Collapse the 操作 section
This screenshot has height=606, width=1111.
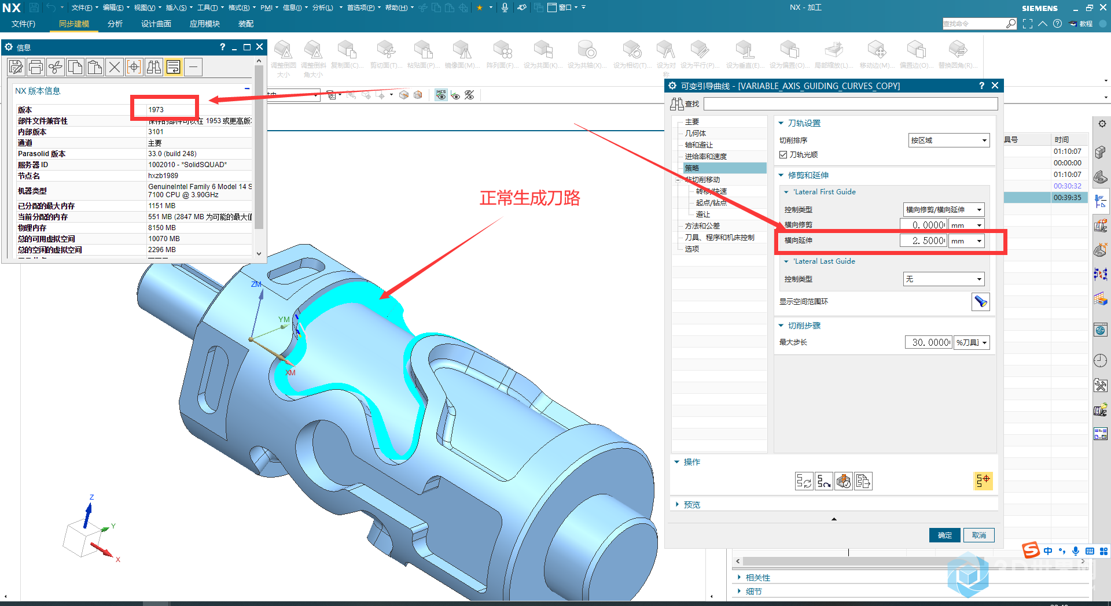(x=677, y=461)
